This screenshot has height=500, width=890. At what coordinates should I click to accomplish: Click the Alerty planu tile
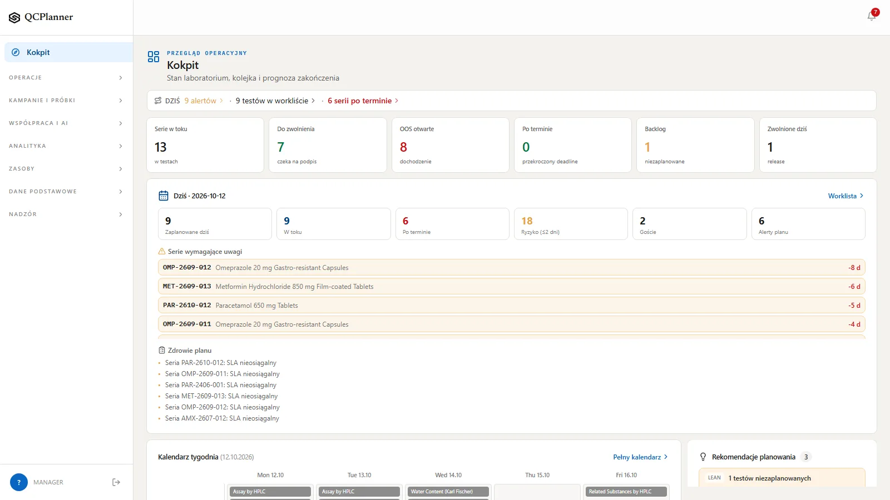(x=808, y=224)
